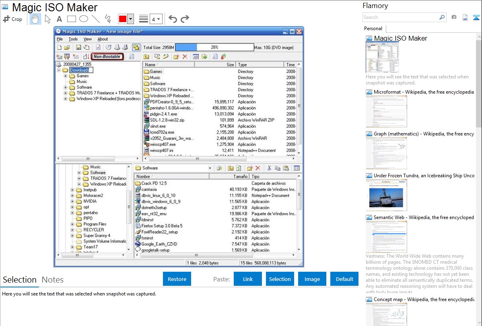Viewport: 482px width, 326px height.
Task: Select the straight line tool
Action: (96, 19)
